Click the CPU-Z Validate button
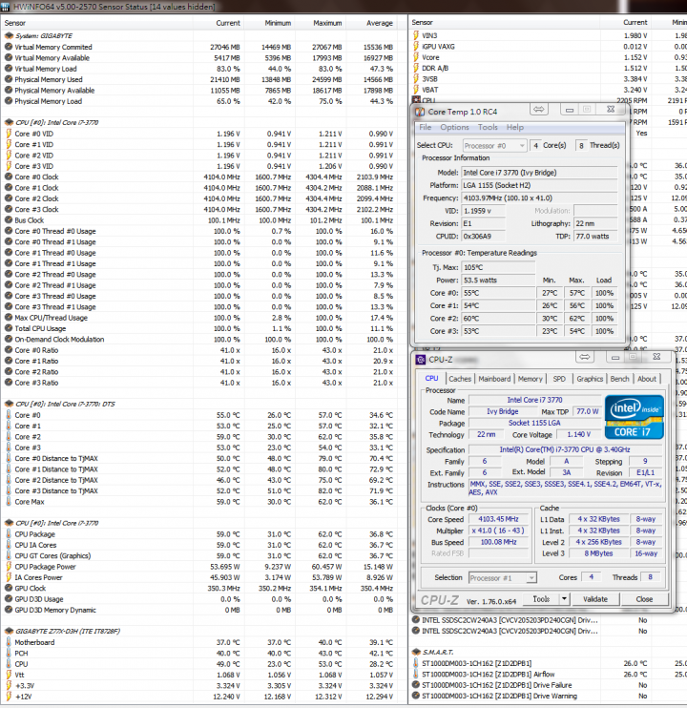Image resolution: width=687 pixels, height=708 pixels. pos(594,599)
